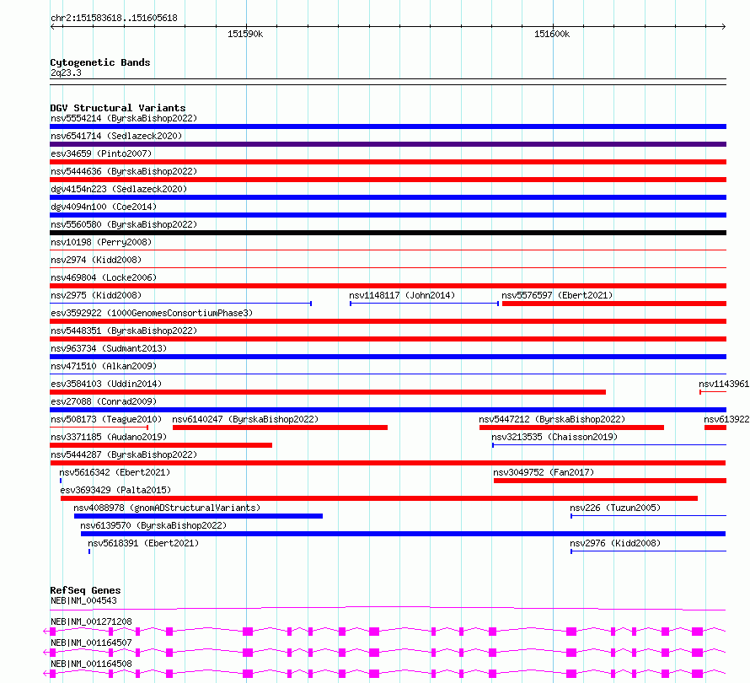Select the dgv4094n100 (Coe2014) label
Screen dimensions: 750x683
coord(104,207)
